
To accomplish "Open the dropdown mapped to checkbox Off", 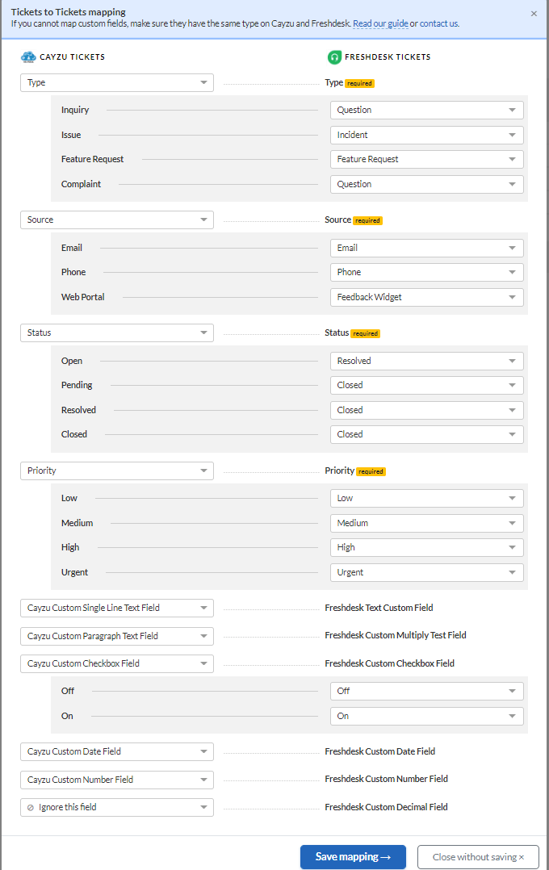I will [427, 692].
